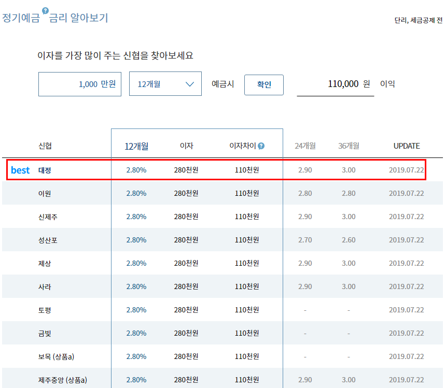Open the 사라 credit union row
Image resolution: width=445 pixels, height=388 pixels.
click(x=222, y=286)
